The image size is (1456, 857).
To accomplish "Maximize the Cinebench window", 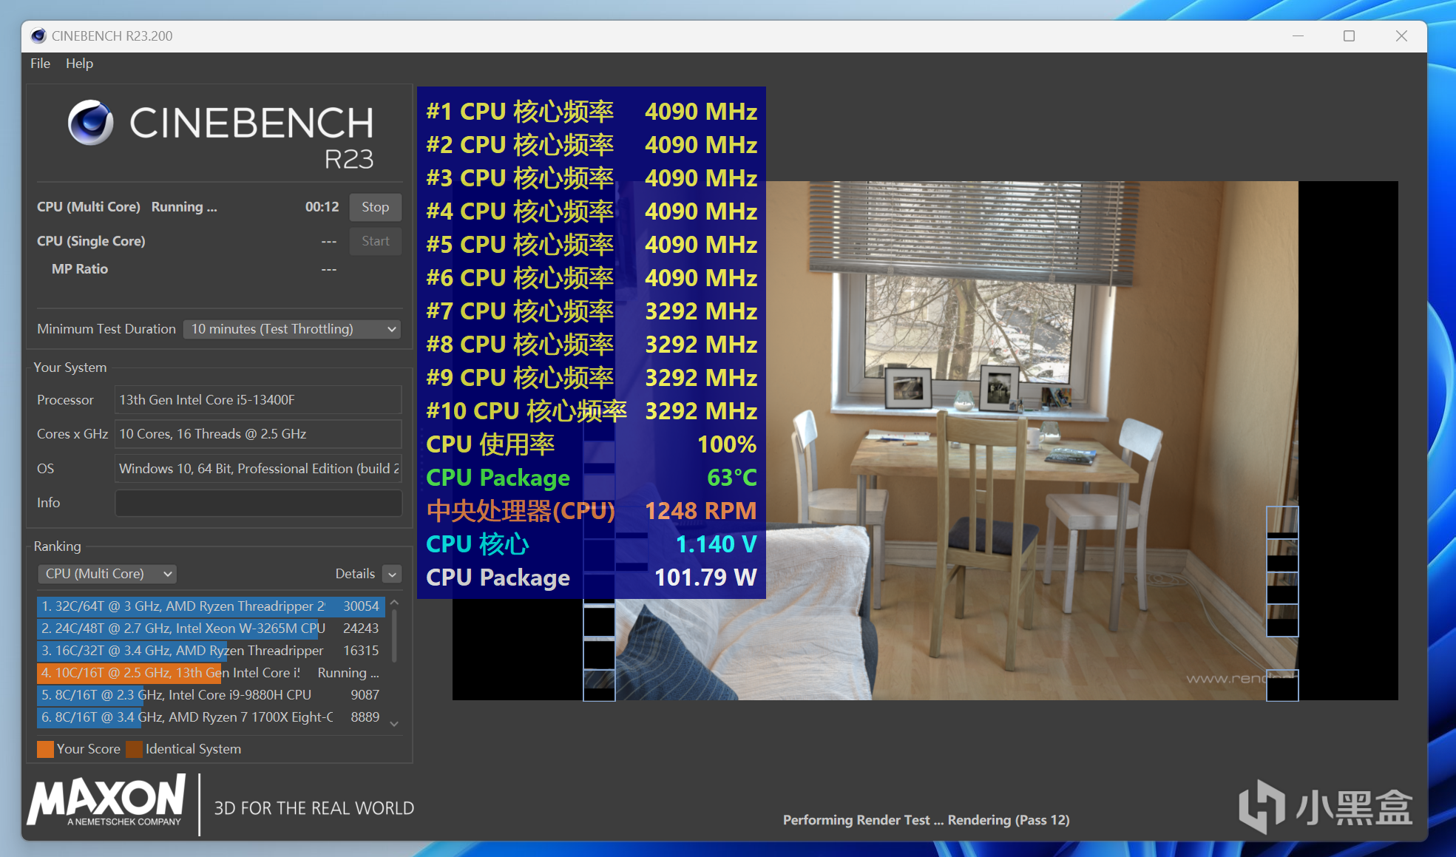I will tap(1349, 35).
